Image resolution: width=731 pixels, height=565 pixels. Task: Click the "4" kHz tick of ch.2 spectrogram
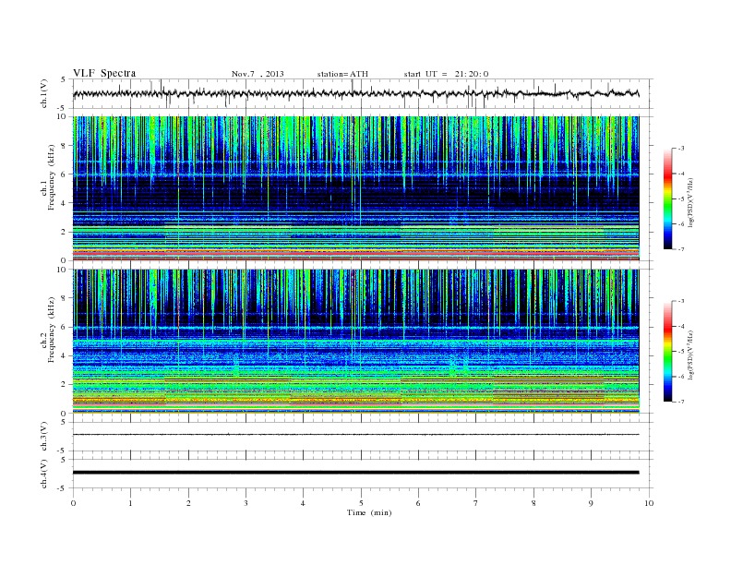tap(64, 355)
